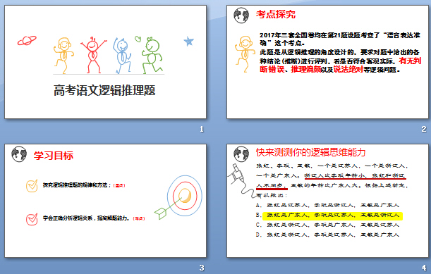Click the objective 学会正确分析逻辑关系

click(x=86, y=218)
